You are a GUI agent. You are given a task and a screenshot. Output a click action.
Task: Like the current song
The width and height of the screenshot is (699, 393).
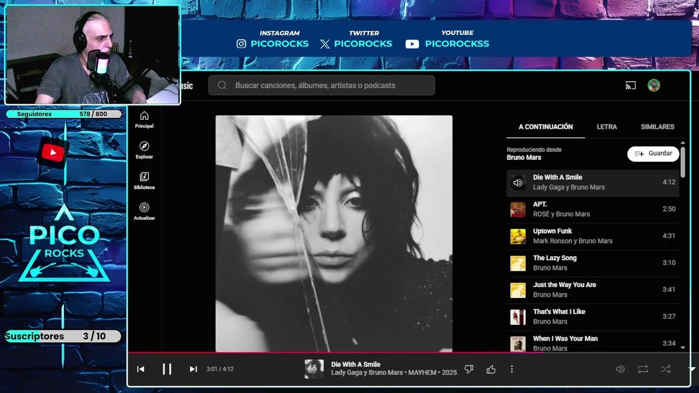(x=491, y=370)
